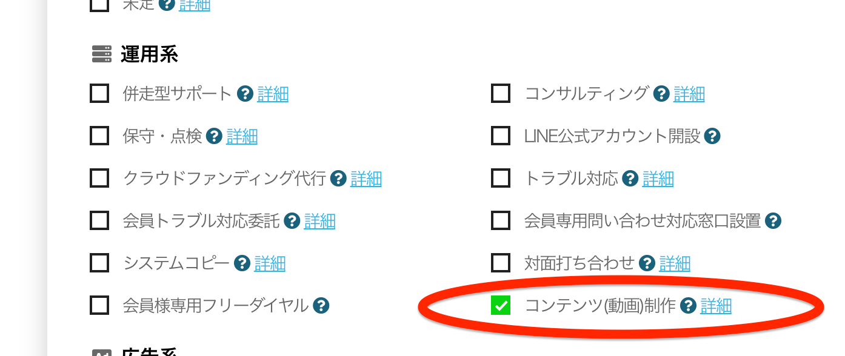Click the help icon for 会員専用問い合わせ対応窓口設置
Image resolution: width=845 pixels, height=356 pixels.
[x=773, y=220]
